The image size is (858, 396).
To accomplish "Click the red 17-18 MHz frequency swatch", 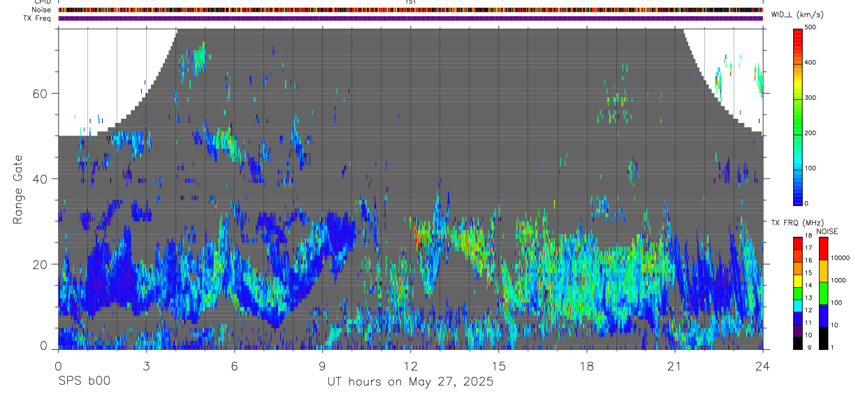I will pyautogui.click(x=798, y=244).
